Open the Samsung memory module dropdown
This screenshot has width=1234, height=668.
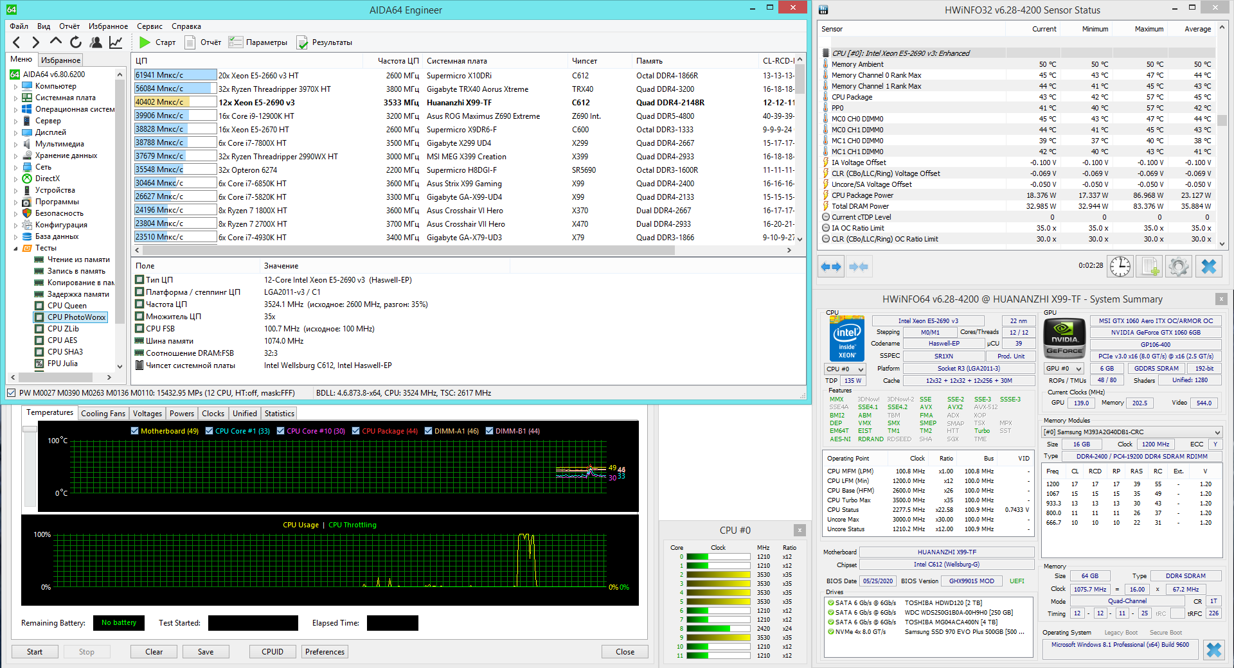tap(1131, 432)
